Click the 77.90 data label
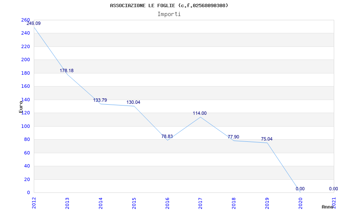Screen dimensions: 338x211 (234, 137)
